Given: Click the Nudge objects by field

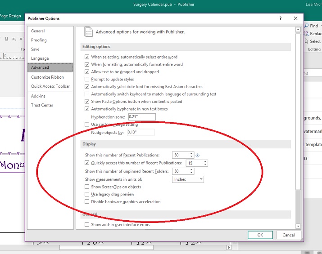Looking at the screenshot, I should [x=141, y=132].
